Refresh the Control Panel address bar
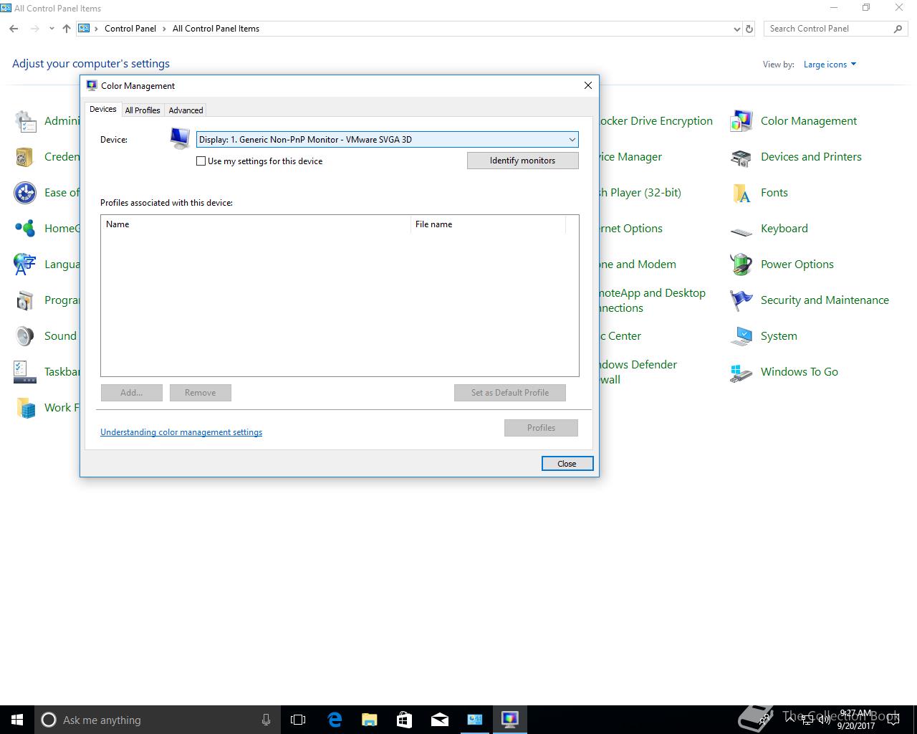The image size is (917, 734). pos(749,29)
